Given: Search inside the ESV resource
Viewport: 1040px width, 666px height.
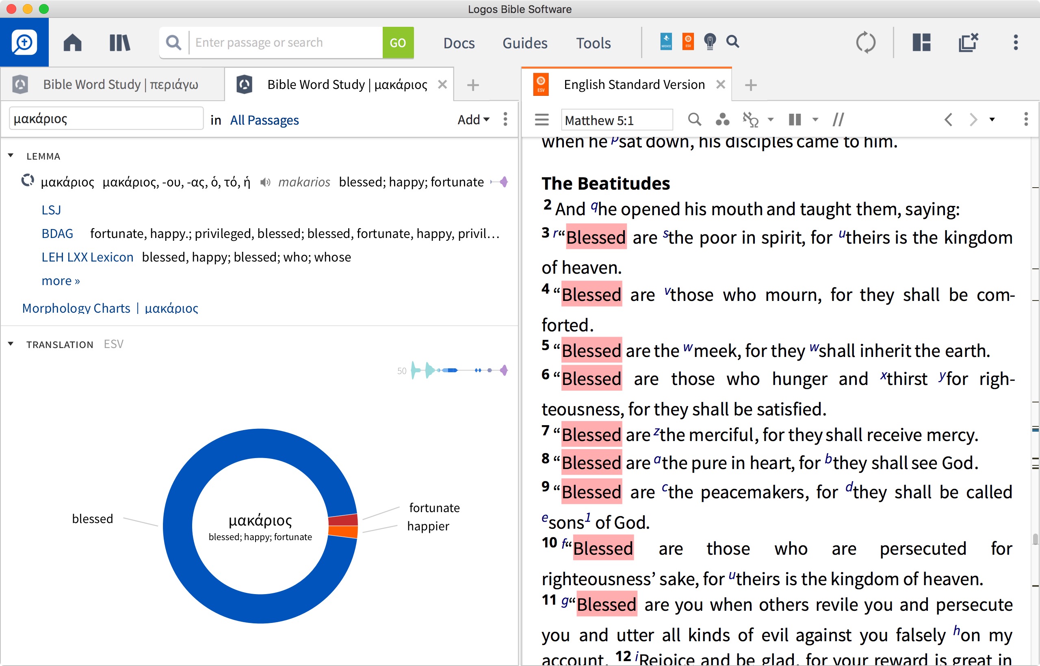Looking at the screenshot, I should [694, 119].
